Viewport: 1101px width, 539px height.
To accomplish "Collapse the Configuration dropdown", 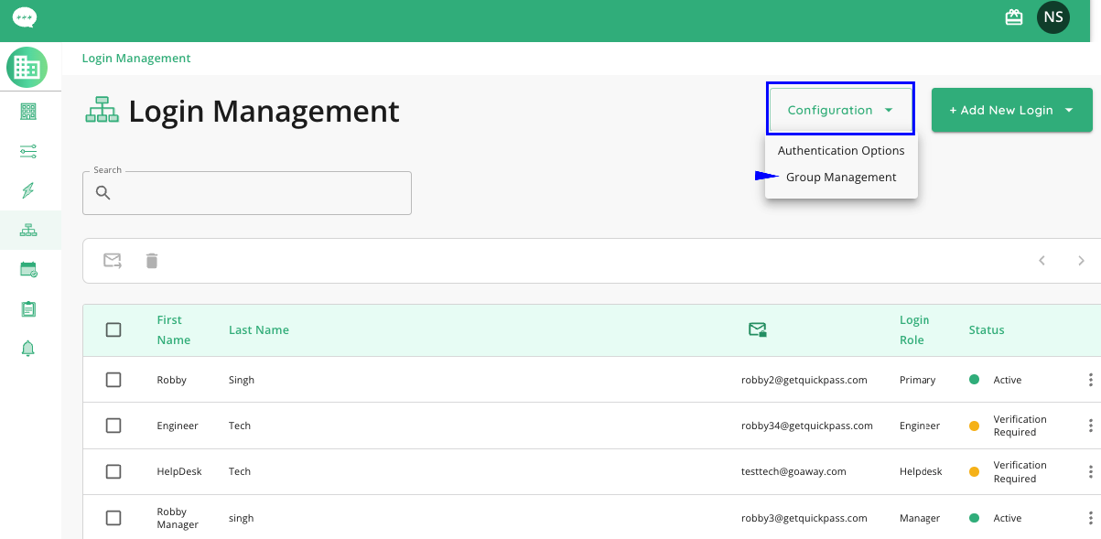I will [x=840, y=110].
